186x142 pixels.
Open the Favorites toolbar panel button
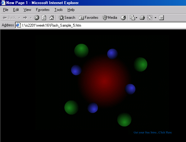coord(88,18)
